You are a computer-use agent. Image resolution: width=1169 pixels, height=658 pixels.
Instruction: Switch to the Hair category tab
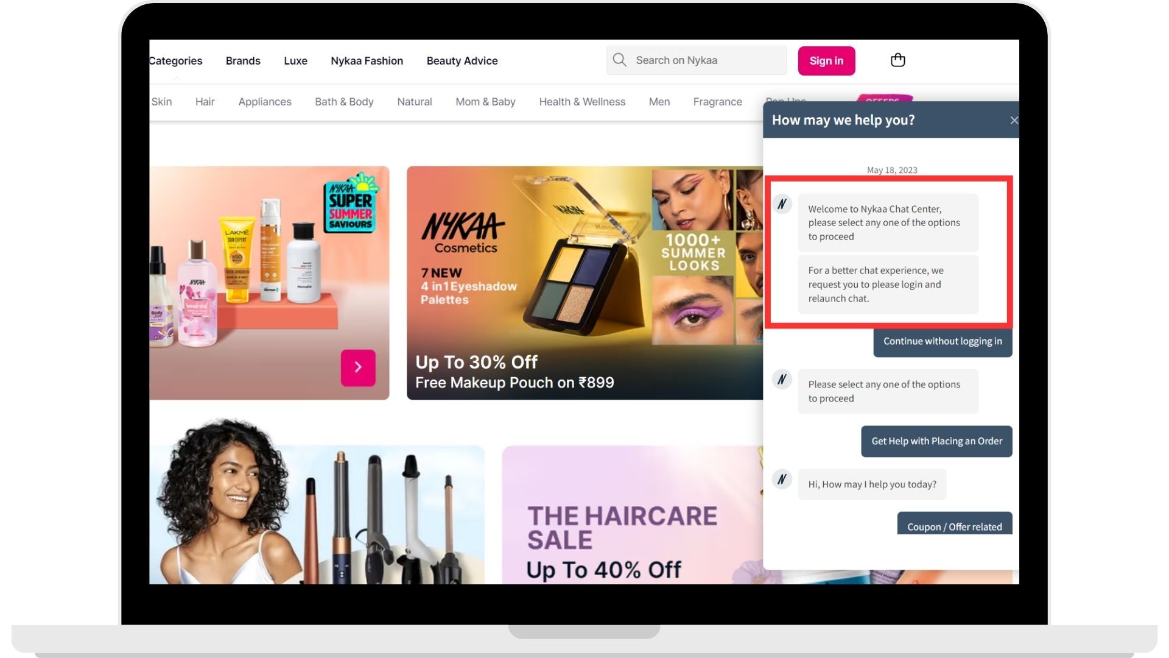pyautogui.click(x=205, y=102)
